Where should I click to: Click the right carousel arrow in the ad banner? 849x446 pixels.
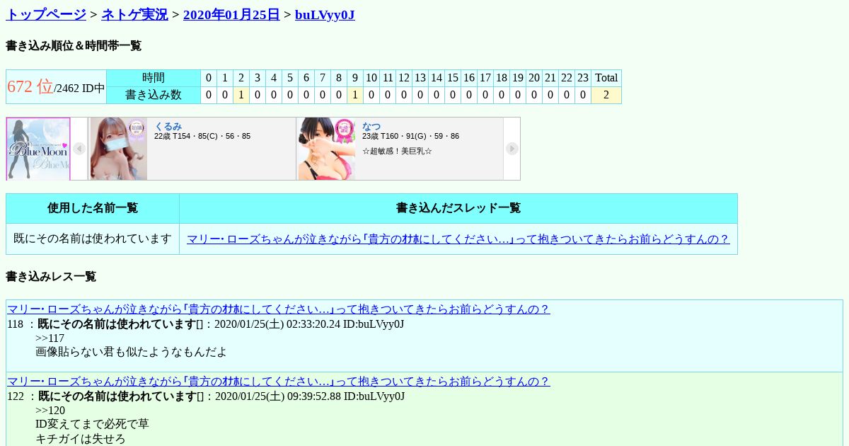(512, 149)
